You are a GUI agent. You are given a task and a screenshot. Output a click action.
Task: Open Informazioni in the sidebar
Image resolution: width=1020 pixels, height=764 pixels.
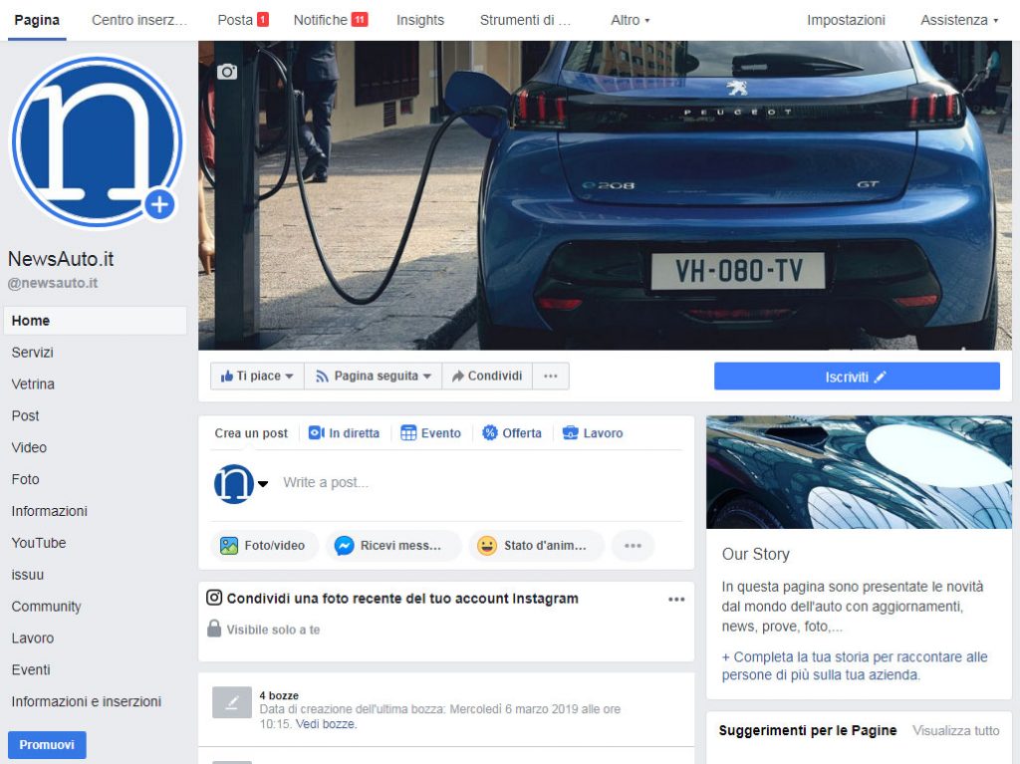(x=50, y=512)
